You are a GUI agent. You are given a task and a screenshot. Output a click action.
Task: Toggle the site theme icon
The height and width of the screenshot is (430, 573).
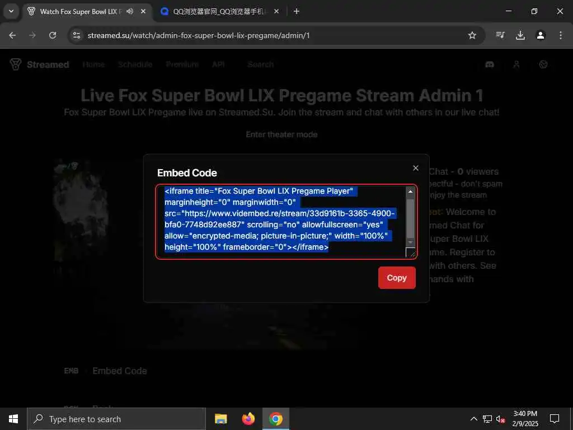coord(543,65)
